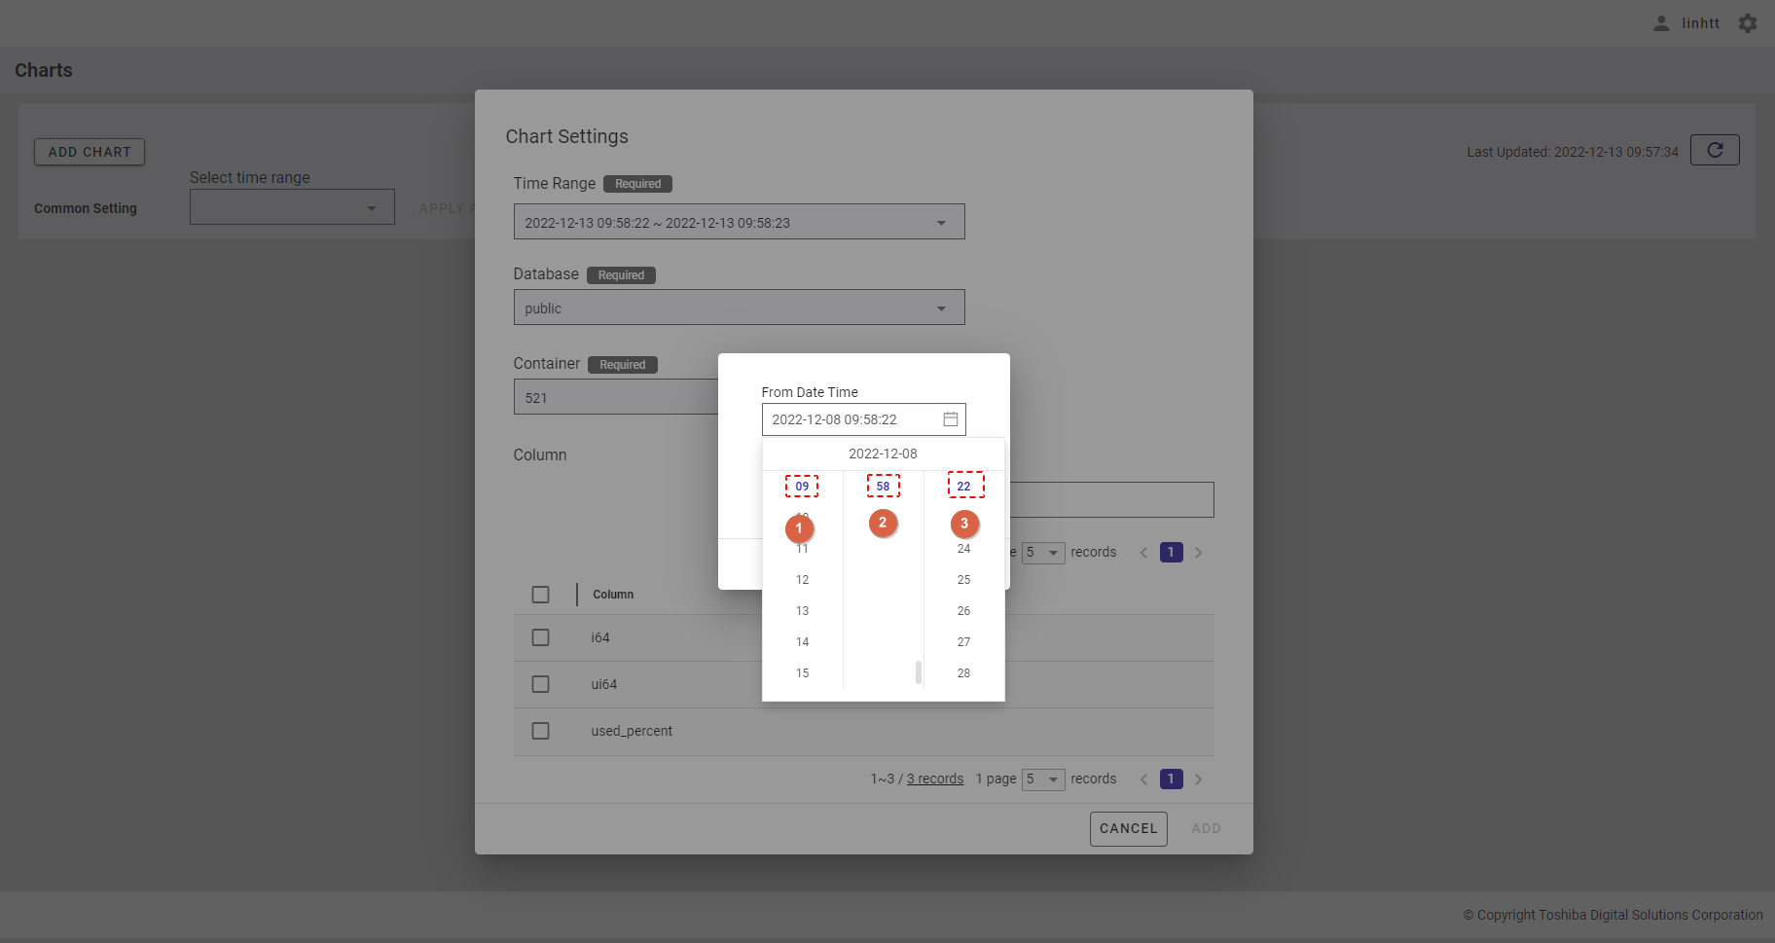Open the settings gear icon
The height and width of the screenshot is (943, 1775).
(1748, 23)
